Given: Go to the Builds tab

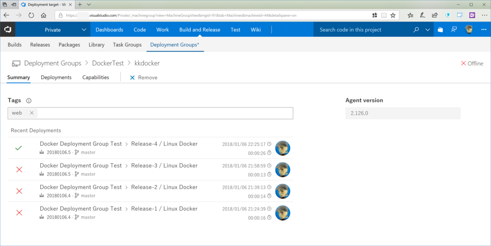Looking at the screenshot, I should coord(15,45).
